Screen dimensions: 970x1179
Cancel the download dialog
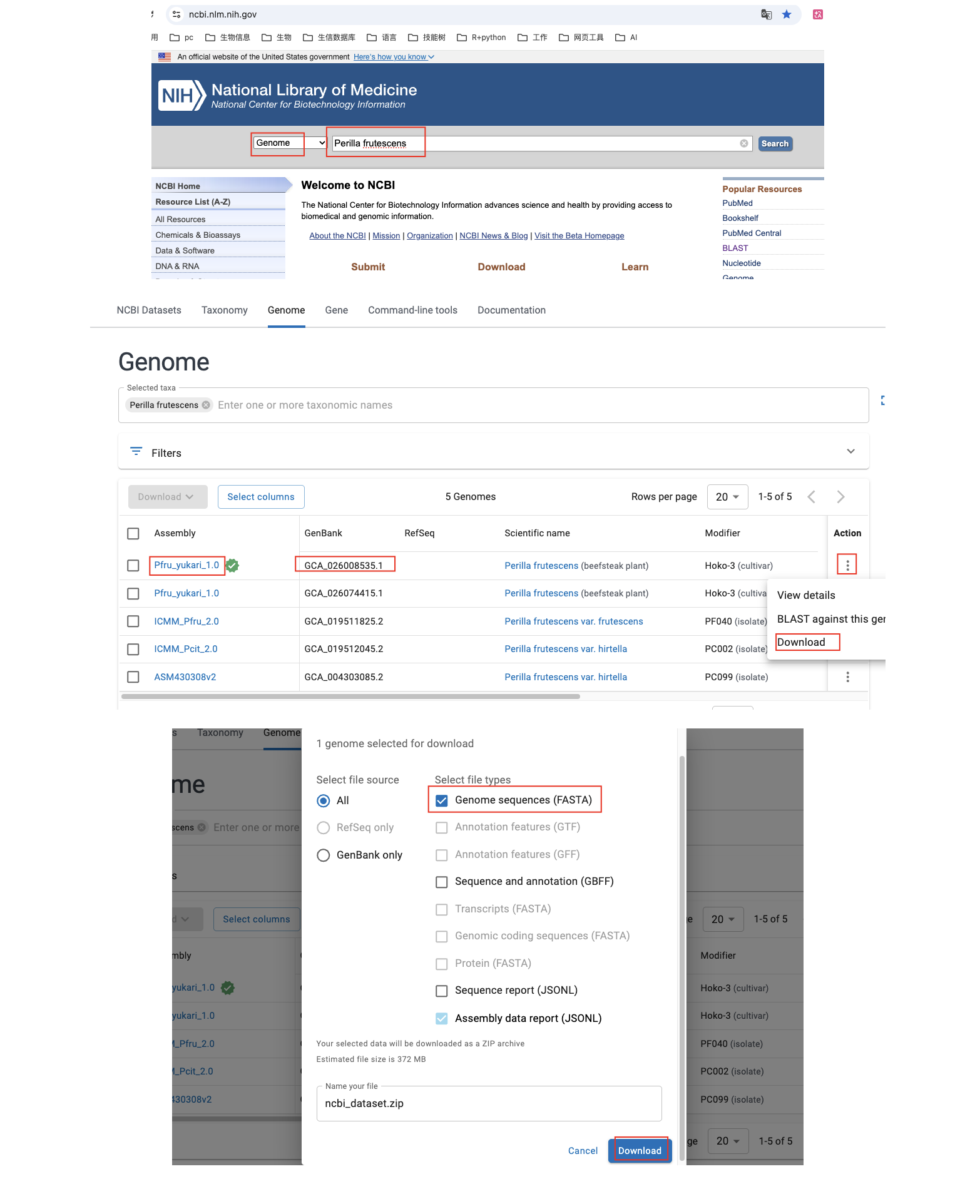(583, 1151)
